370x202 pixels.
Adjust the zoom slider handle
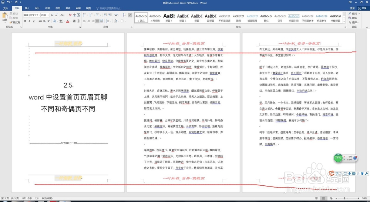point(344,198)
